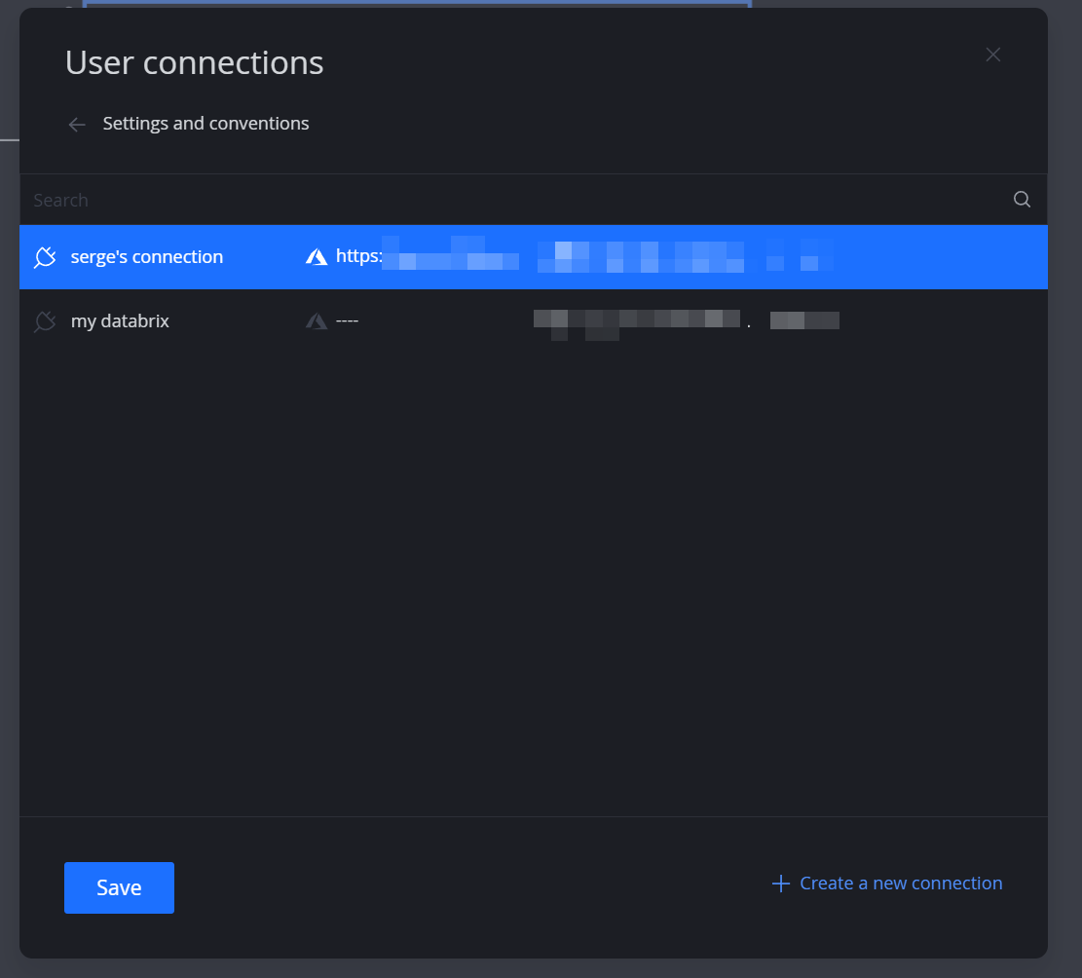This screenshot has height=978, width=1082.
Task: Click the User connections dialog title
Action: click(x=194, y=62)
